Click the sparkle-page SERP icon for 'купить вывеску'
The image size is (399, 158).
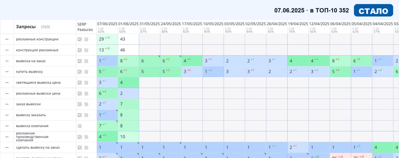pyautogui.click(x=86, y=72)
